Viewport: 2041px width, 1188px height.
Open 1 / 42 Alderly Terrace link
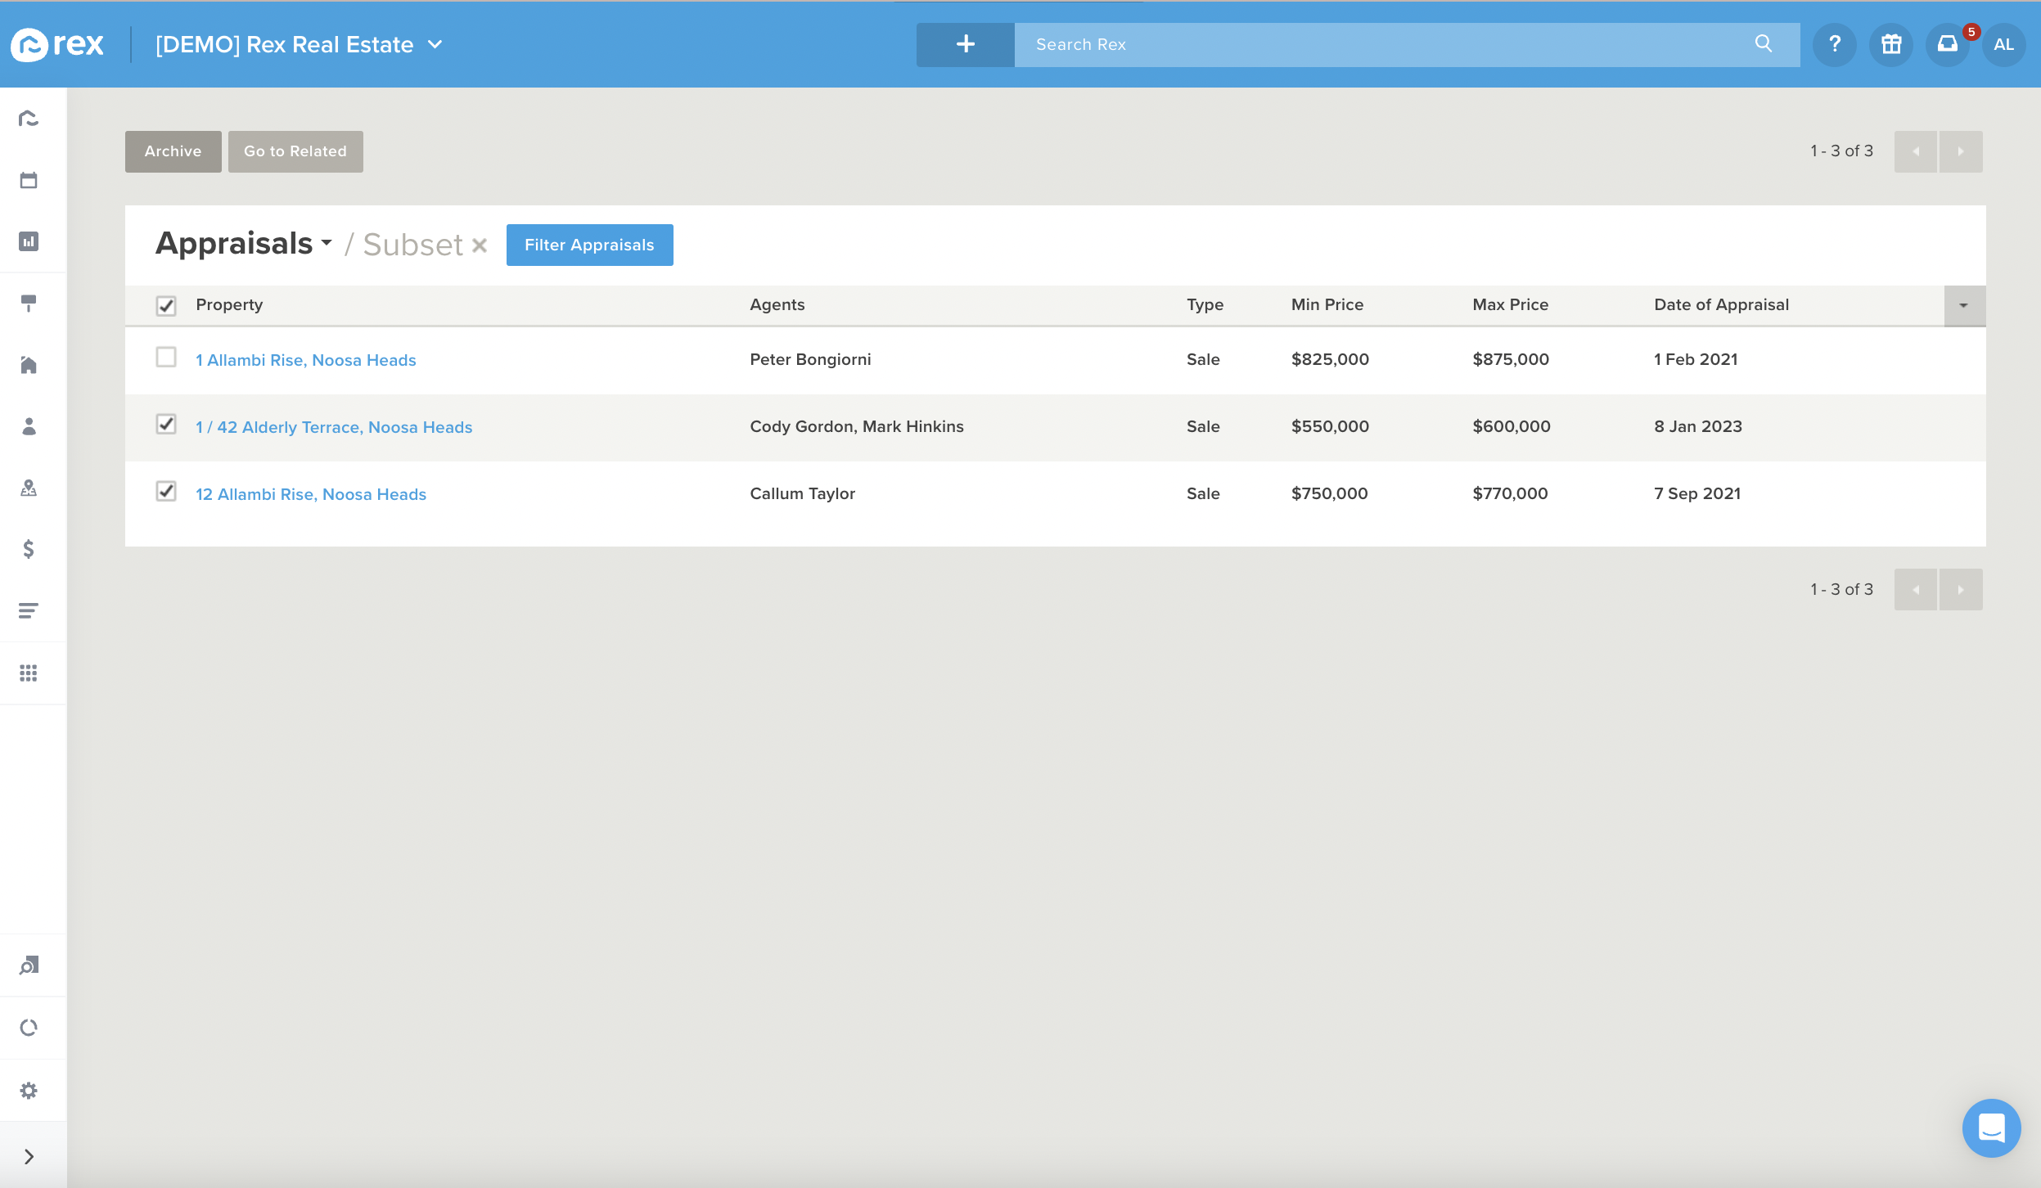coord(334,427)
